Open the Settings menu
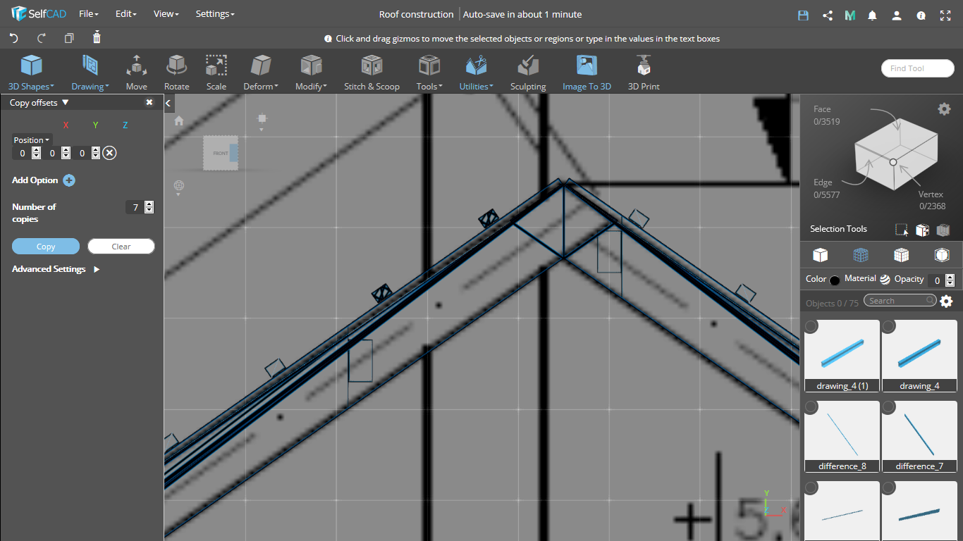Screen dimensions: 963x541 [x=215, y=14]
